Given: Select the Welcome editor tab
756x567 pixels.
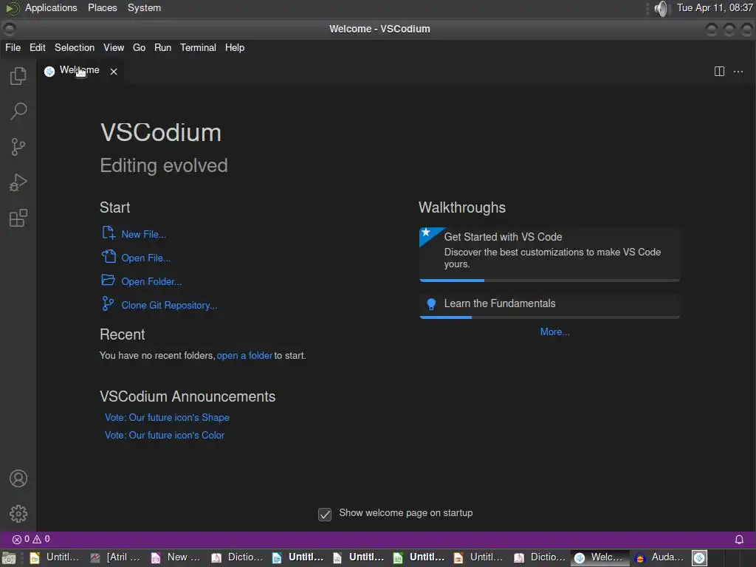Looking at the screenshot, I should click(x=80, y=72).
